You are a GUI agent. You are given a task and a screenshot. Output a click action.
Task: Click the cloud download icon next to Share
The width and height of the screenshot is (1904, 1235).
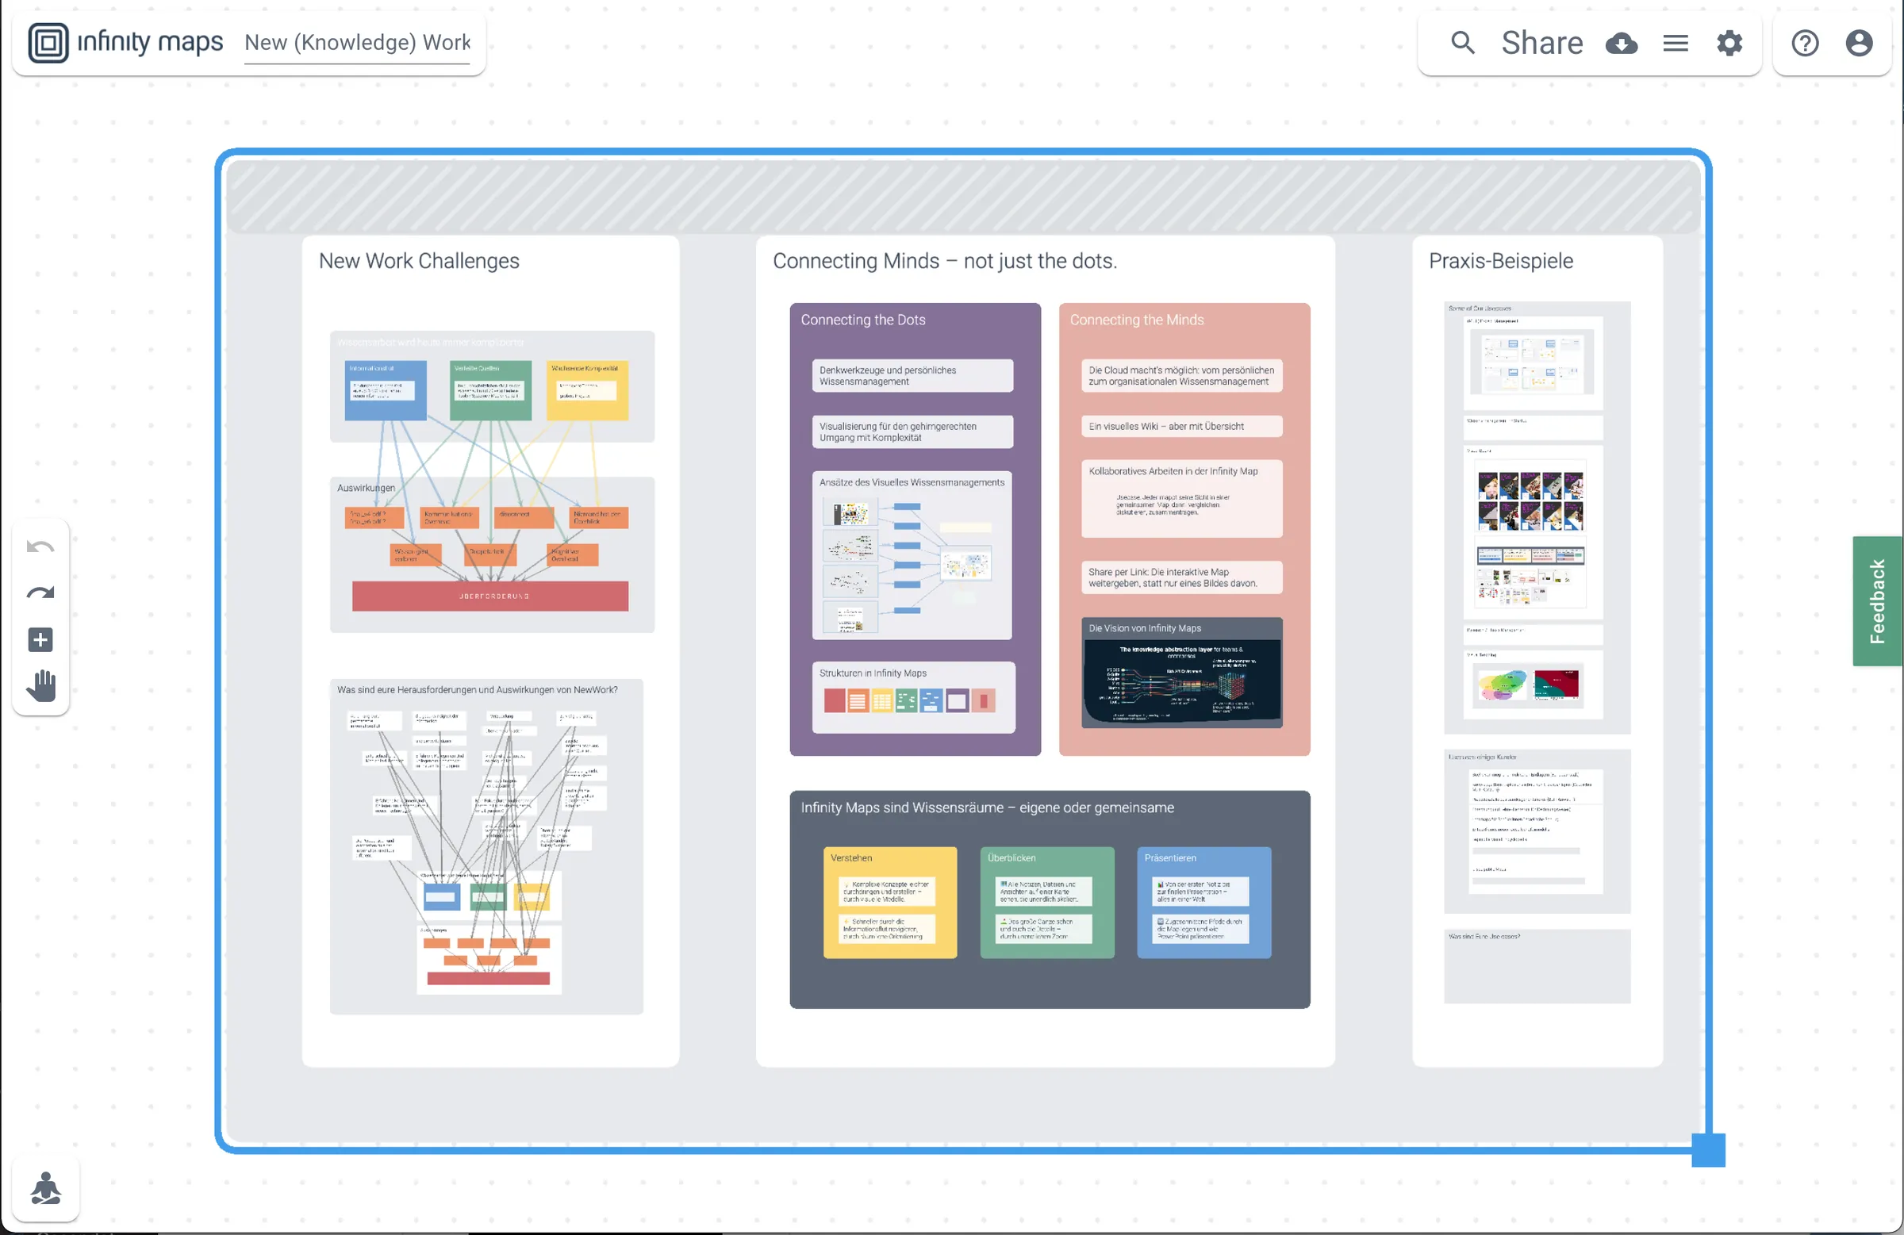point(1622,44)
